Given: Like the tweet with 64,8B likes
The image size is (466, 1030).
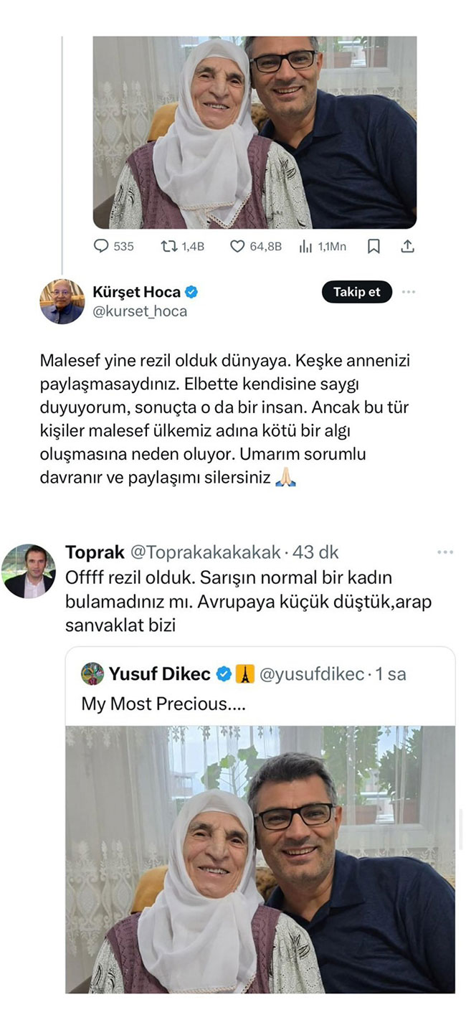Looking at the screenshot, I should [237, 246].
